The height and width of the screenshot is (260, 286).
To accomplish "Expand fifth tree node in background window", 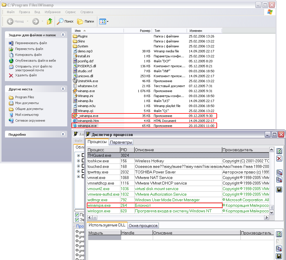I will (x=78, y=176).
